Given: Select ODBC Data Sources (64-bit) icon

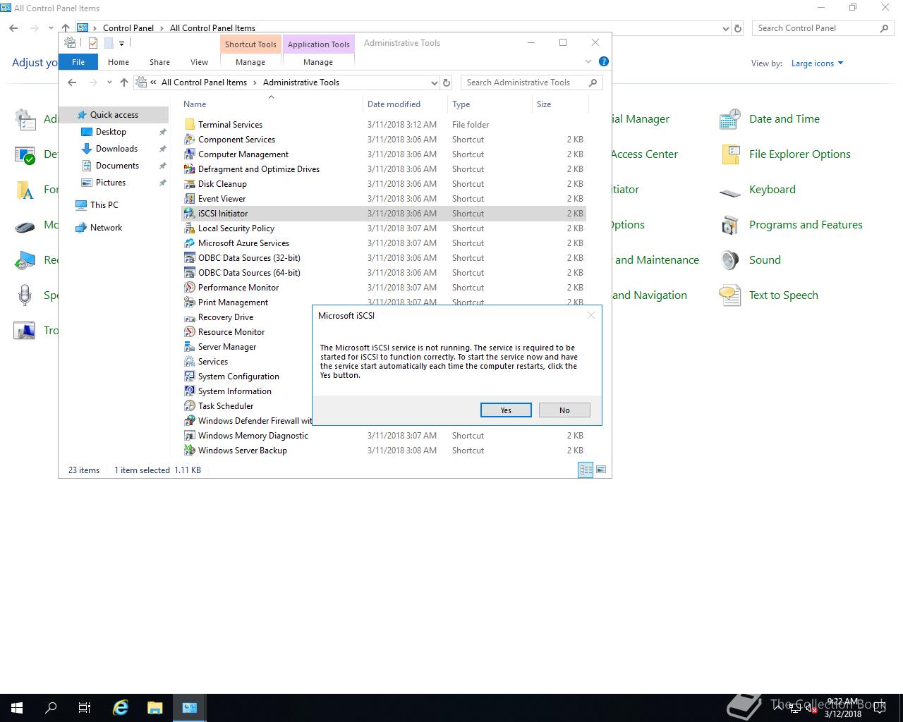Looking at the screenshot, I should coord(189,273).
